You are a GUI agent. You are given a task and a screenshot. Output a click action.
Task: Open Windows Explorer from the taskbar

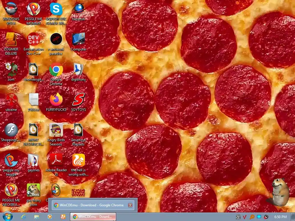tap(37, 217)
